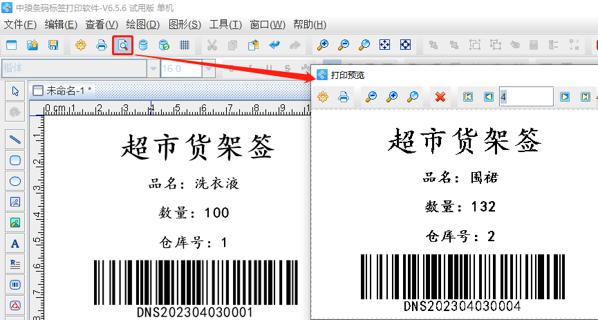Click the print preview toolbar icon
This screenshot has height=320, width=598.
pyautogui.click(x=122, y=46)
